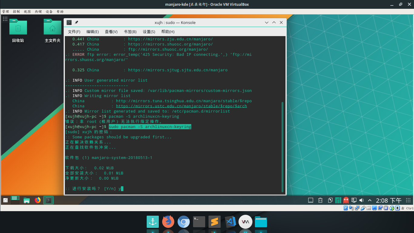Screen dimensions: 414x233
Task: Select the Konsole task in the panel
Action: [x=48, y=200]
